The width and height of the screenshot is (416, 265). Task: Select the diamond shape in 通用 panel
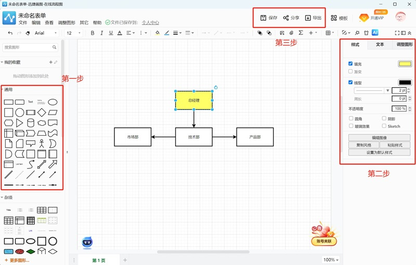coord(42,112)
